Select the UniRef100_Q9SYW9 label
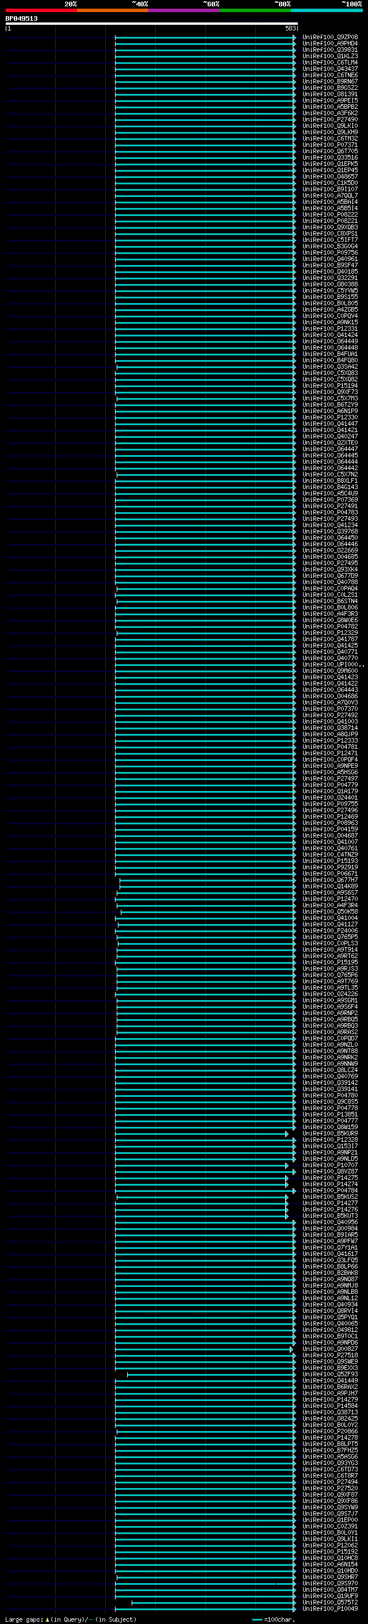Screen dimensions: 368x1624 pyautogui.click(x=329, y=1506)
